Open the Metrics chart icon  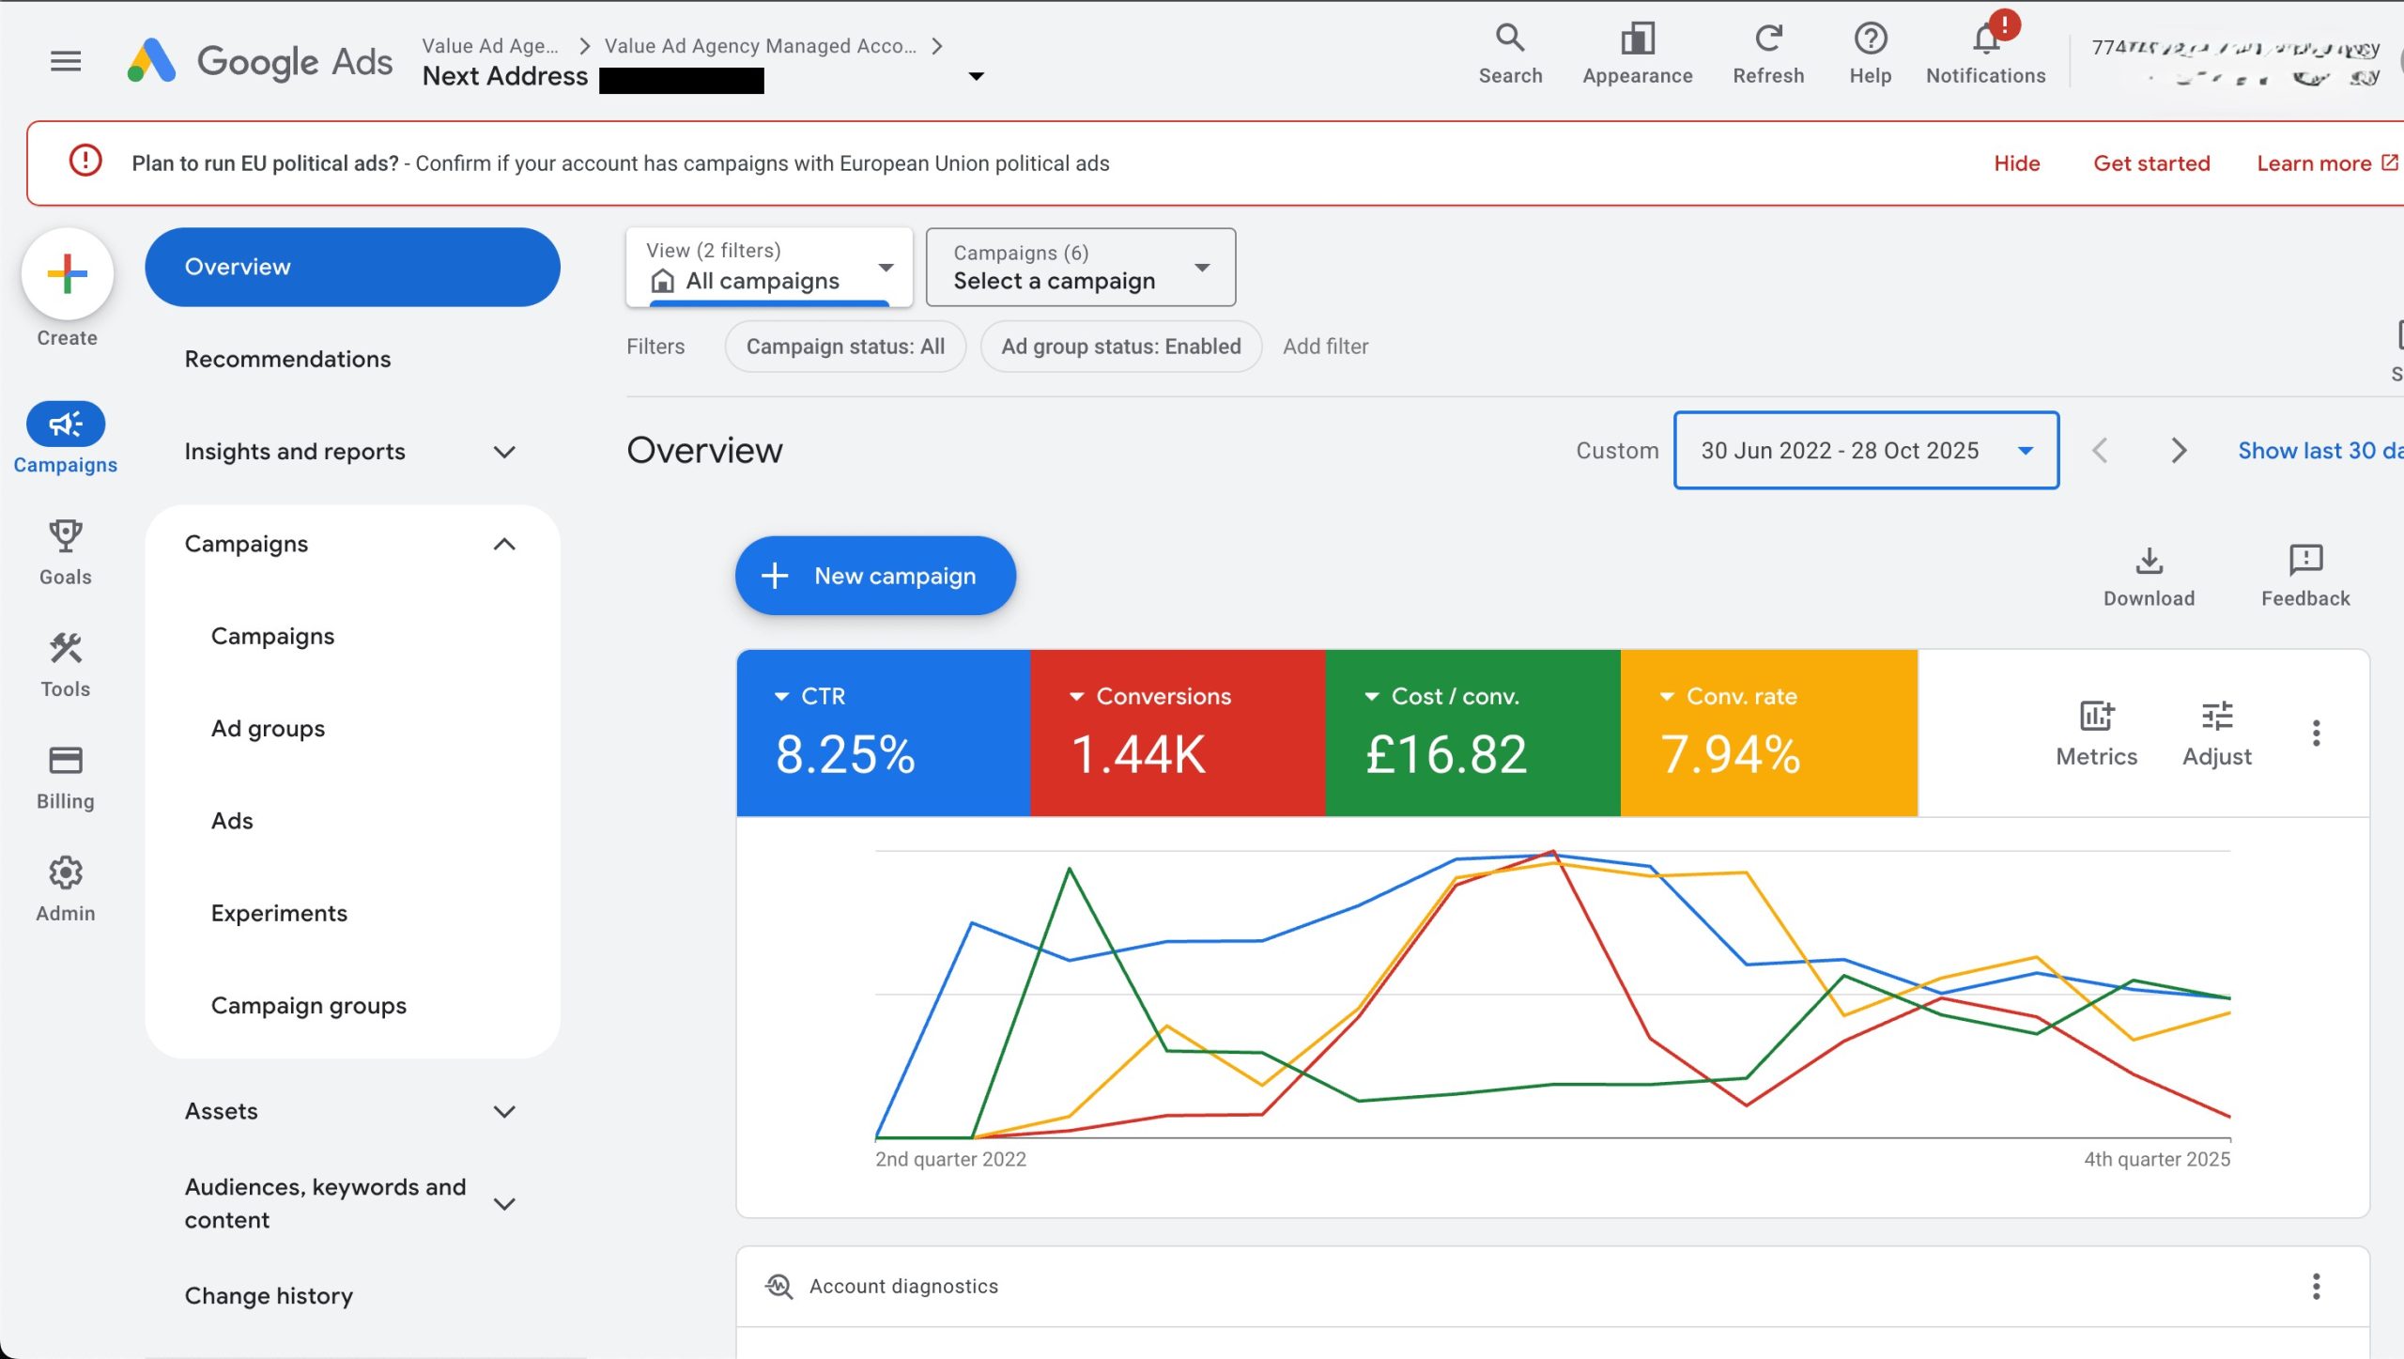coord(2096,718)
